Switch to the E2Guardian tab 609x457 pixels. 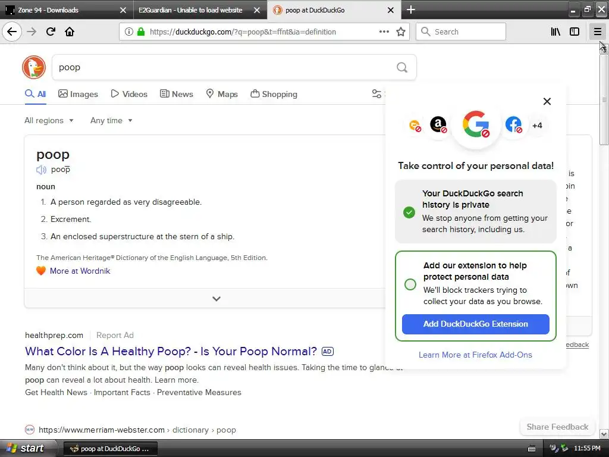(x=200, y=10)
